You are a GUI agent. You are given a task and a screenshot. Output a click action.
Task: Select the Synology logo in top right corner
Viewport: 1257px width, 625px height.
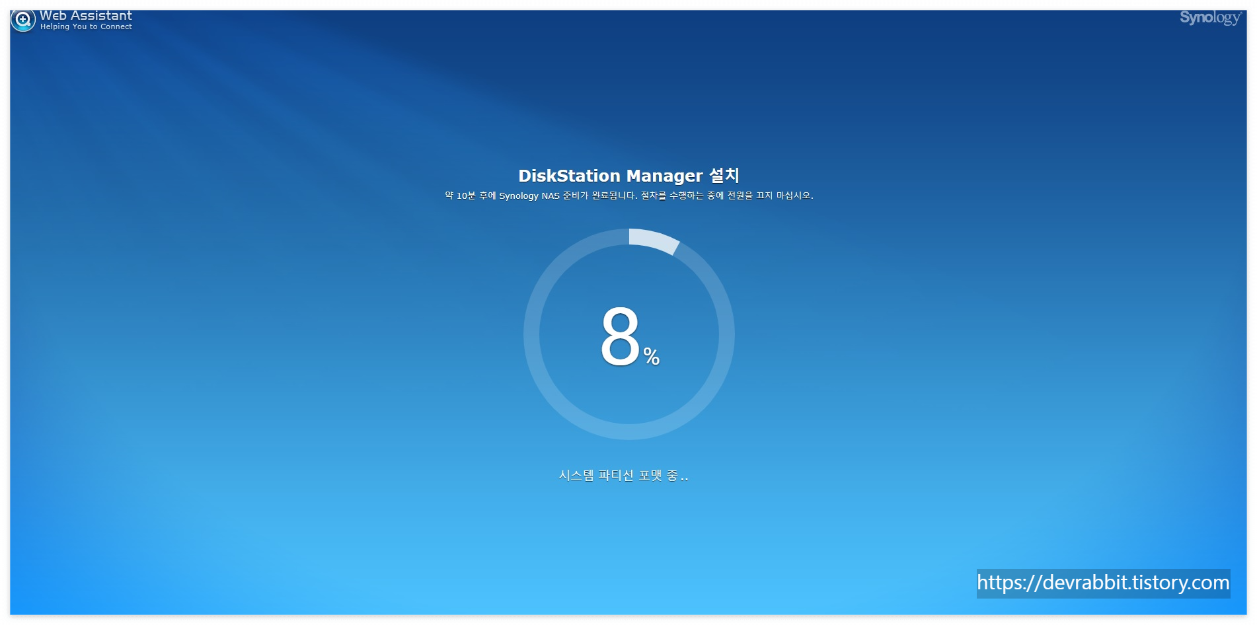(1212, 18)
